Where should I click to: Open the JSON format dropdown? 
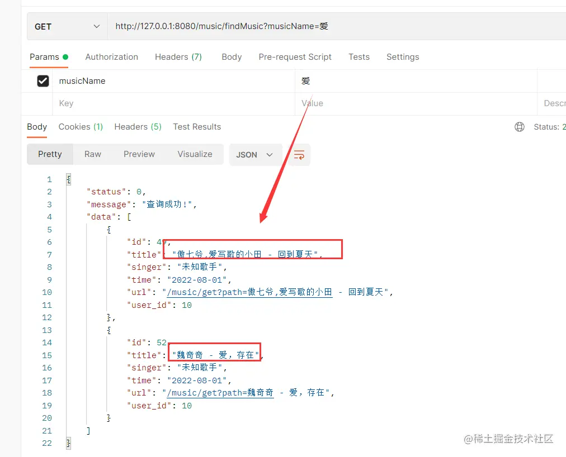[x=255, y=155]
